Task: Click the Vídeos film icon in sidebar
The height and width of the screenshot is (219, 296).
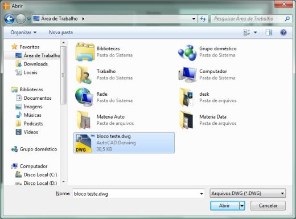Action: 19,132
